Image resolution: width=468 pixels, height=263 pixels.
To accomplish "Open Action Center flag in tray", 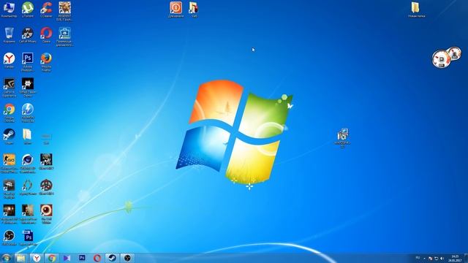I will 430,258.
